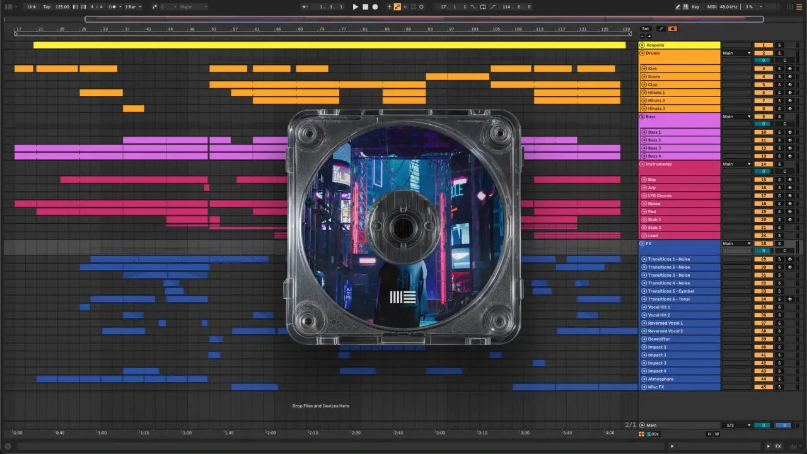Toggle the Acapella track activator numbered 1

tap(763, 45)
